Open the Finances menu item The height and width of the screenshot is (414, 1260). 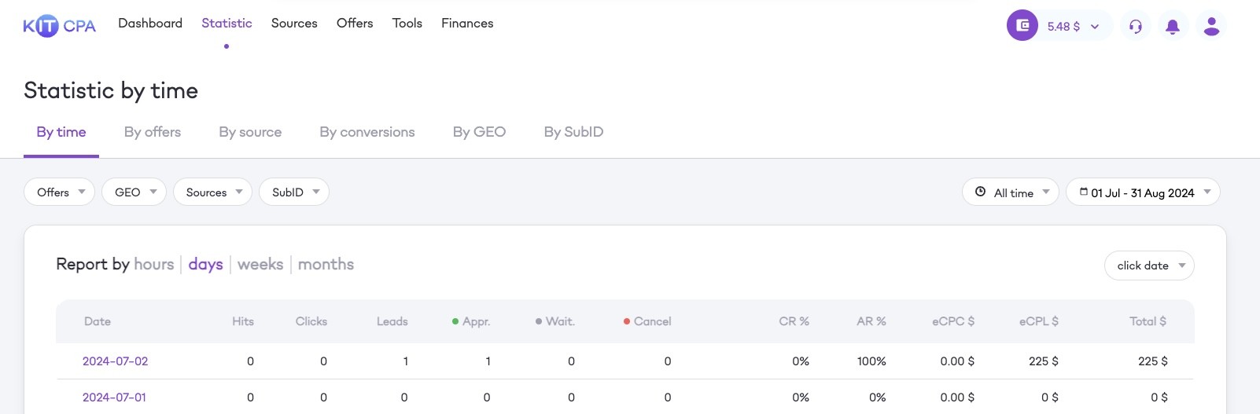tap(467, 24)
